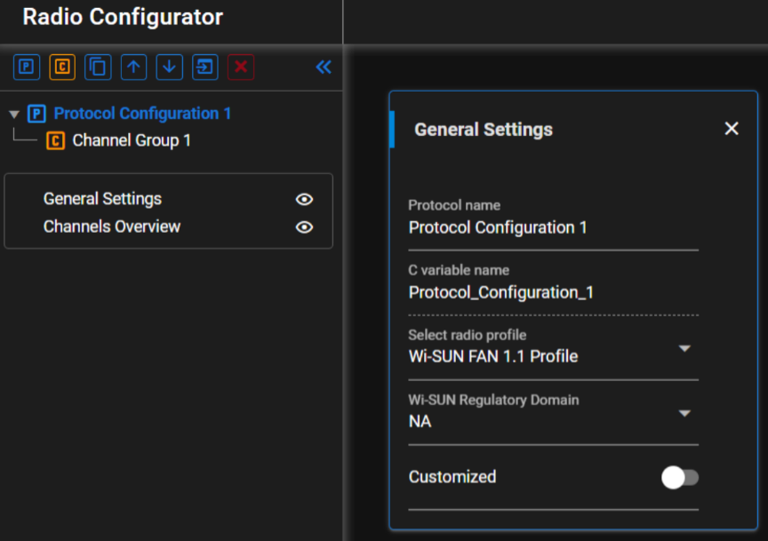Enable the Customized switch
The height and width of the screenshot is (541, 768).
pos(680,477)
